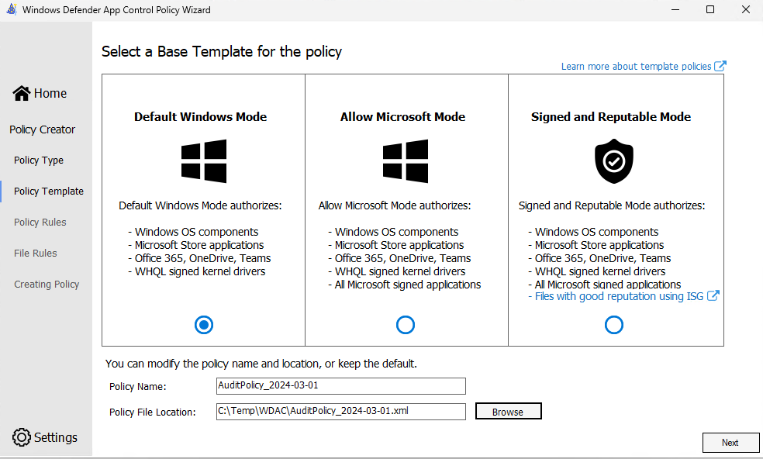
Task: Click the wizard app icon in title bar
Action: [x=11, y=10]
